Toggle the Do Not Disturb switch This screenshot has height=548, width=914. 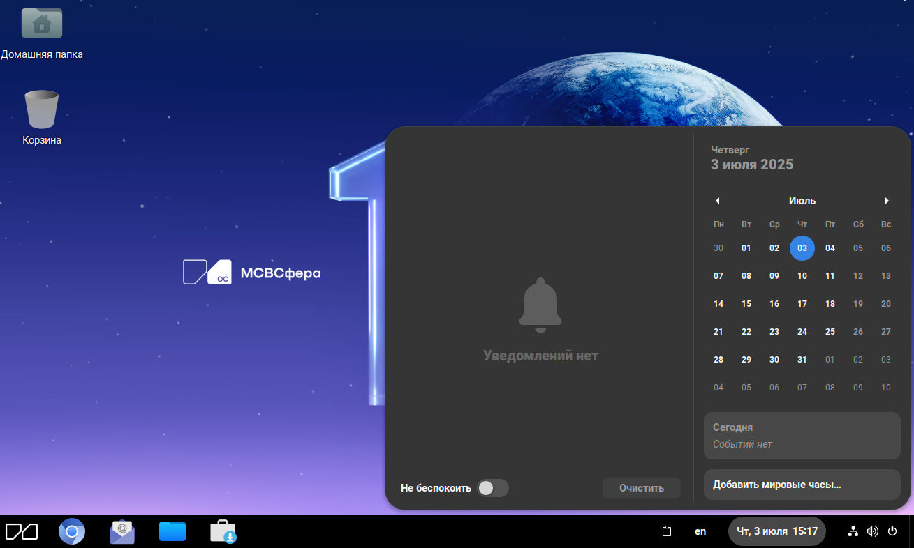point(493,488)
